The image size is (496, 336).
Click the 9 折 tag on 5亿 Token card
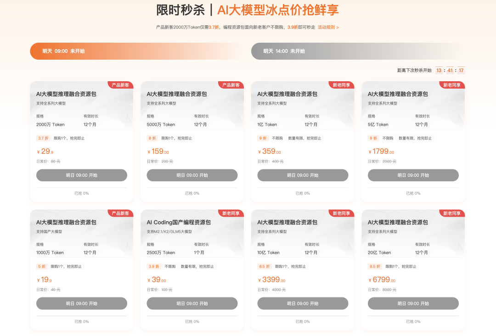pyautogui.click(x=373, y=138)
